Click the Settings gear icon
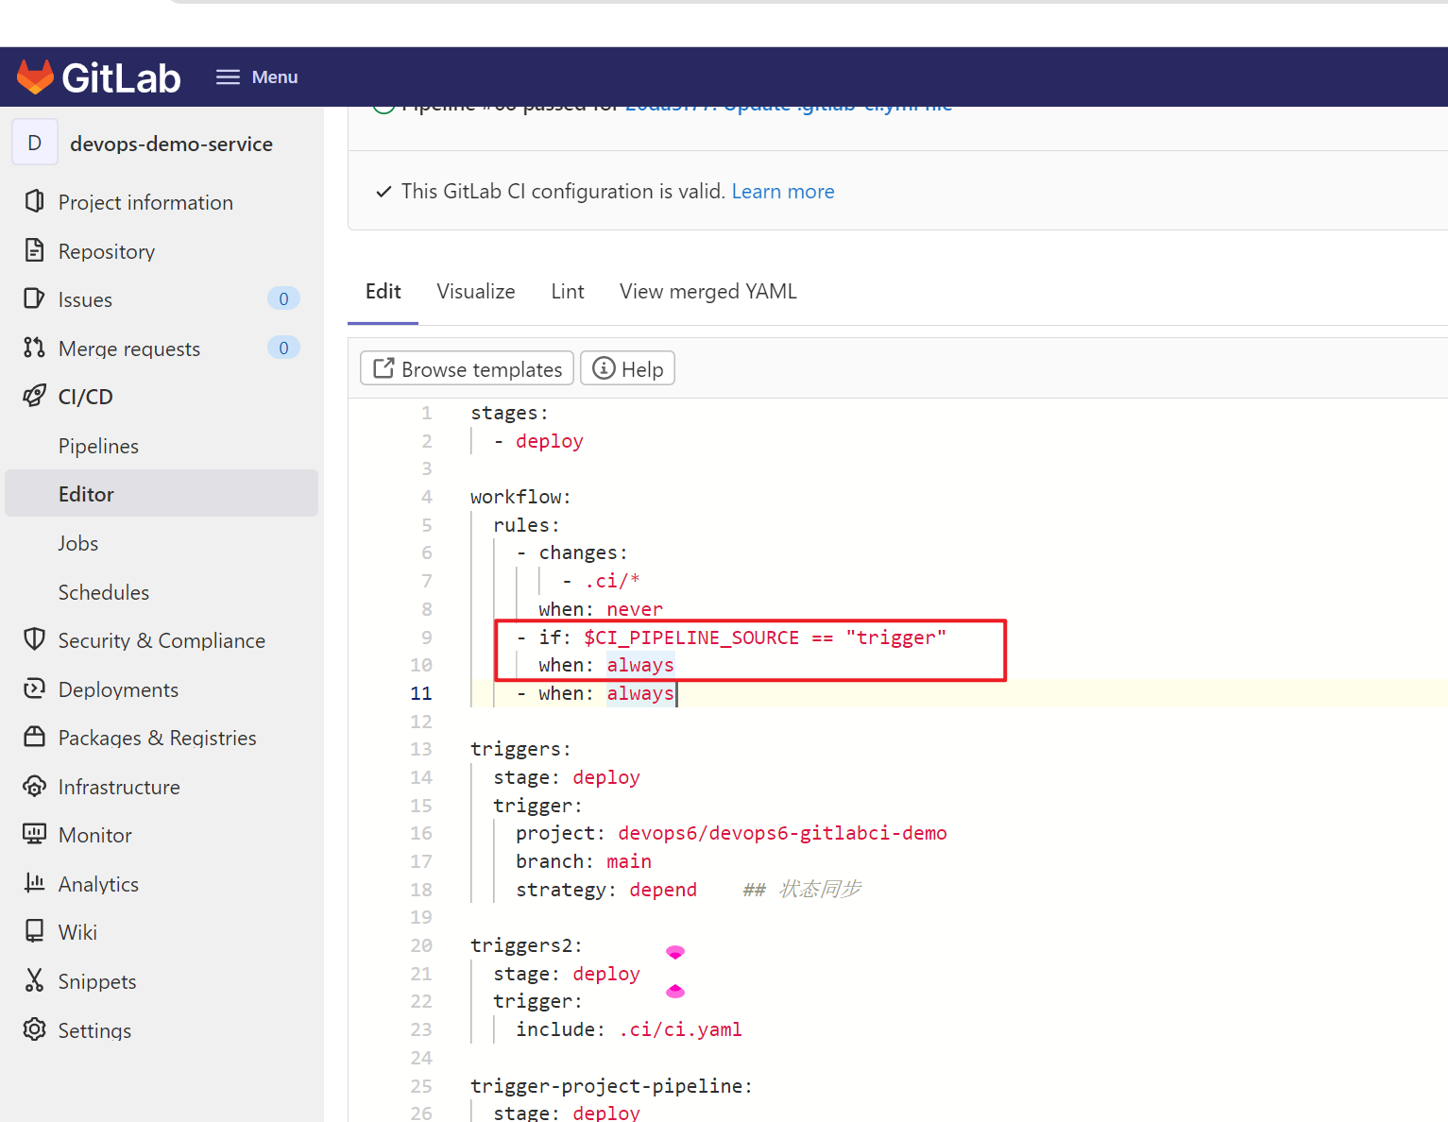 pos(35,1029)
